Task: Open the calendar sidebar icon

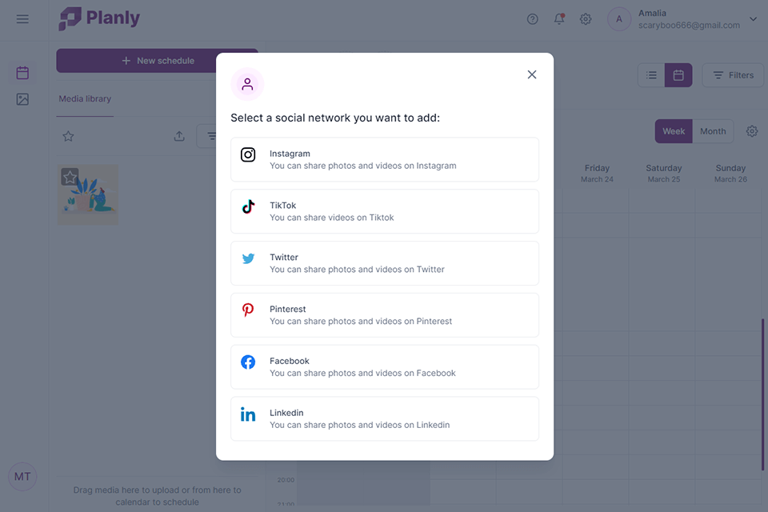Action: pos(22,73)
